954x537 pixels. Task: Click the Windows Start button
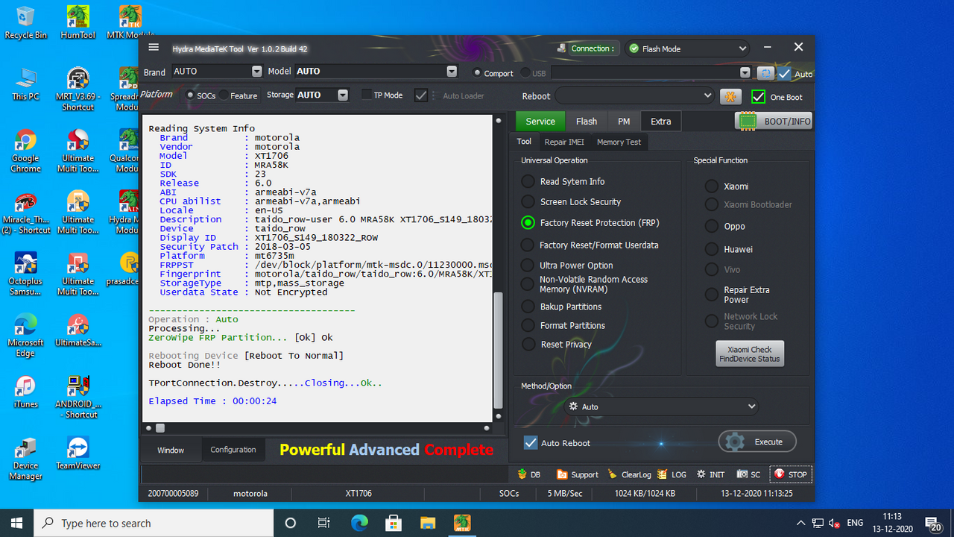point(16,523)
